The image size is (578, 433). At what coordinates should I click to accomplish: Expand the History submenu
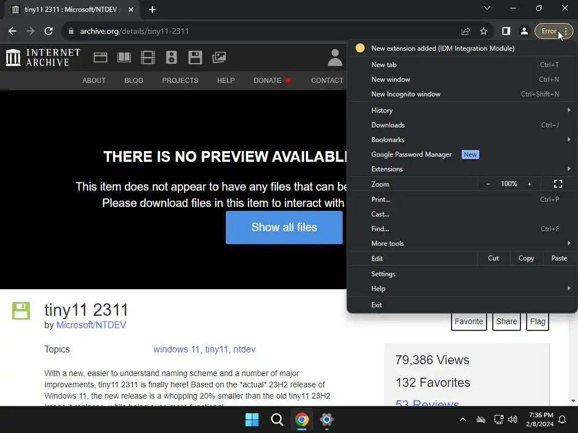click(x=463, y=111)
